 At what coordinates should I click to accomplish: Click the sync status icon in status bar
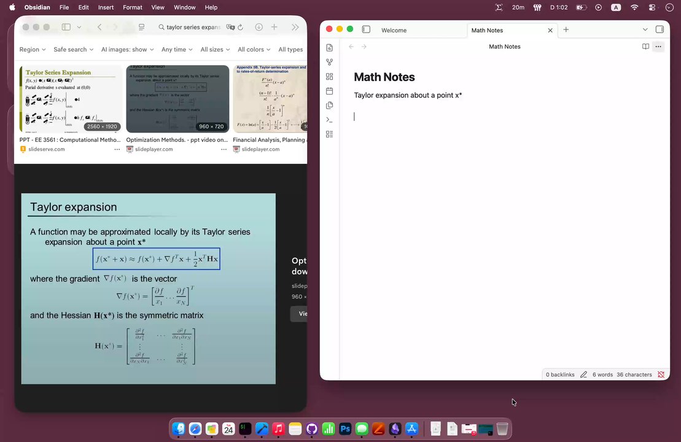[x=661, y=374]
